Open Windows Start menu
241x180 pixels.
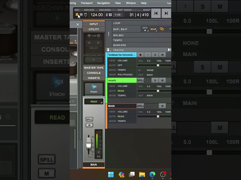point(111,174)
